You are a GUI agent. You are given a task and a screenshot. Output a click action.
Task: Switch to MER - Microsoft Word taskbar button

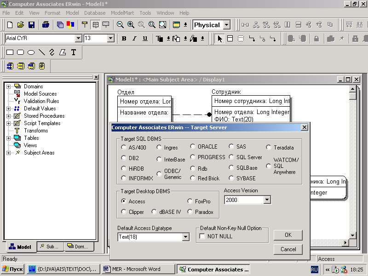(x=138, y=269)
